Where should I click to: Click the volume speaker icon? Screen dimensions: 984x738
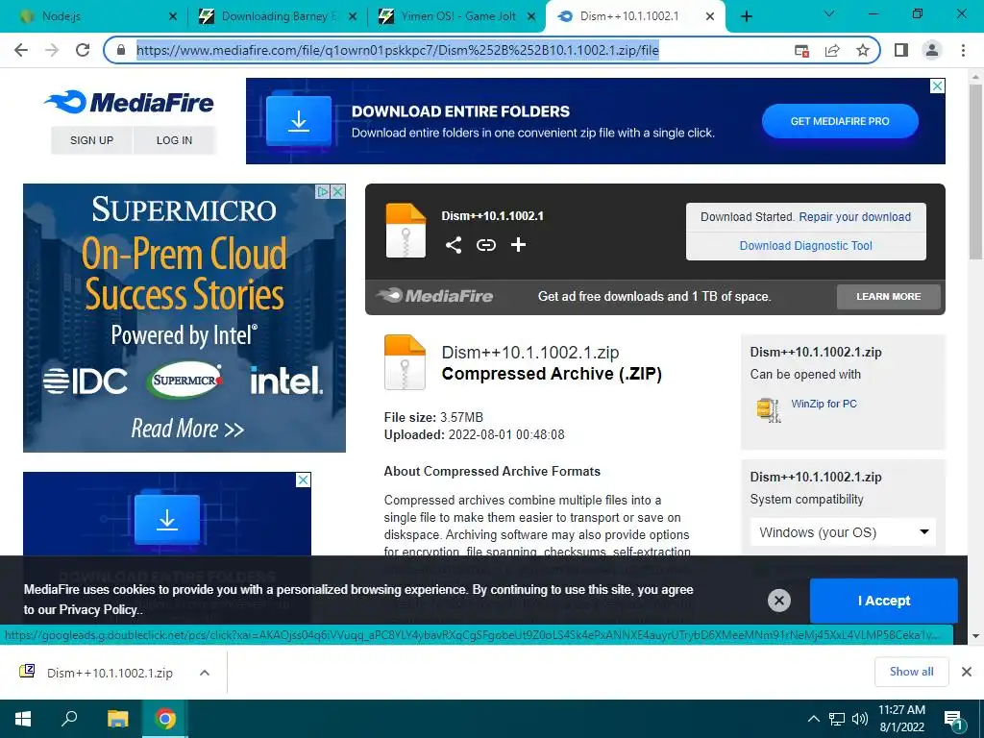pyautogui.click(x=860, y=719)
